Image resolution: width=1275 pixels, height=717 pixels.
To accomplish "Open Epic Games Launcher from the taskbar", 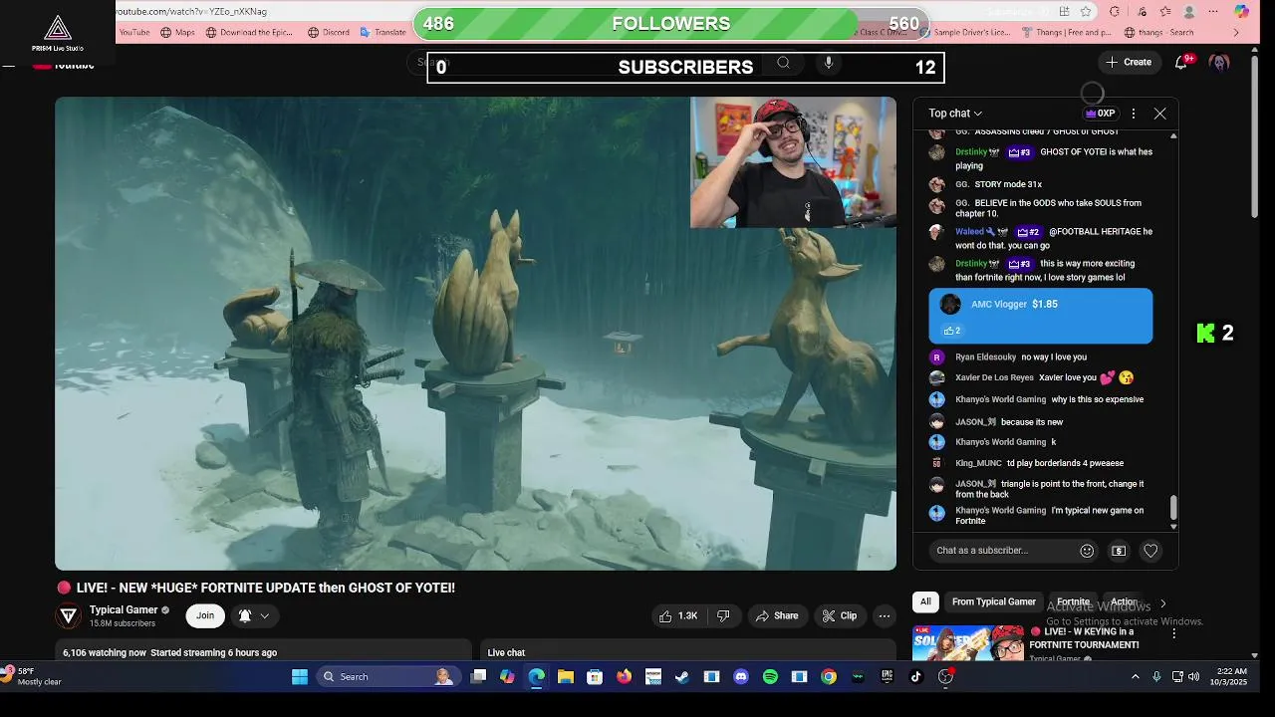I will pos(887,677).
